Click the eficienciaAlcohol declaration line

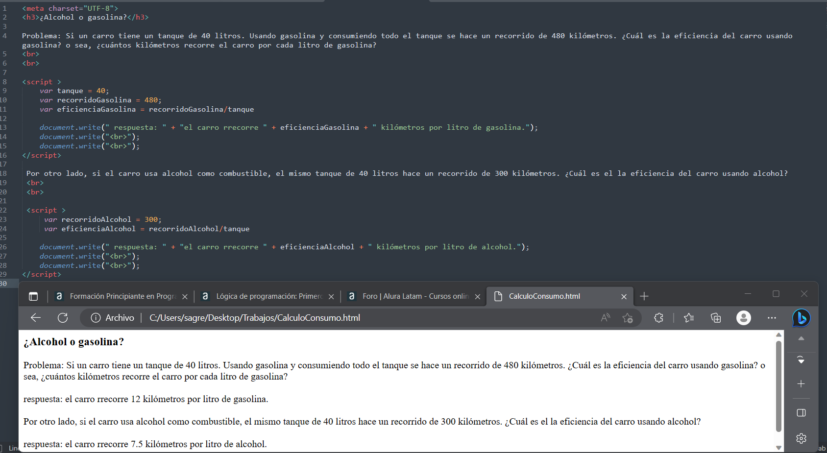[147, 229]
